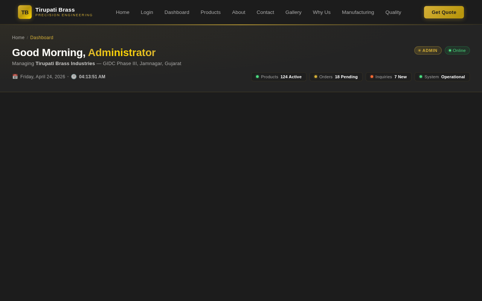Select the Inquiries 7 New chip
This screenshot has width=482, height=301.
(x=389, y=77)
